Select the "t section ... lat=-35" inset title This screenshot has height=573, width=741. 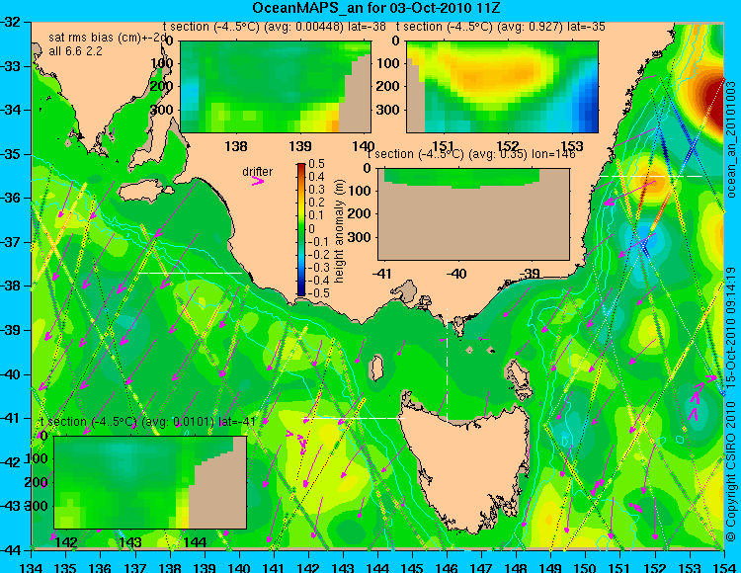pos(501,27)
